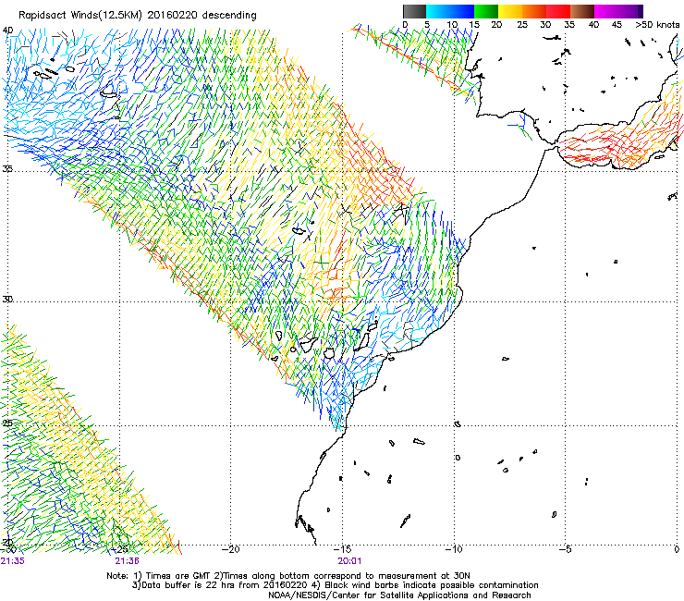Viewport: 684px width, 601px height.
Task: Click the longitude label '-15'
Action: point(342,549)
